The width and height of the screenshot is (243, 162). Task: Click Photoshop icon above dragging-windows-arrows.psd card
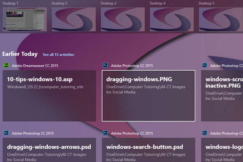coord(6,133)
